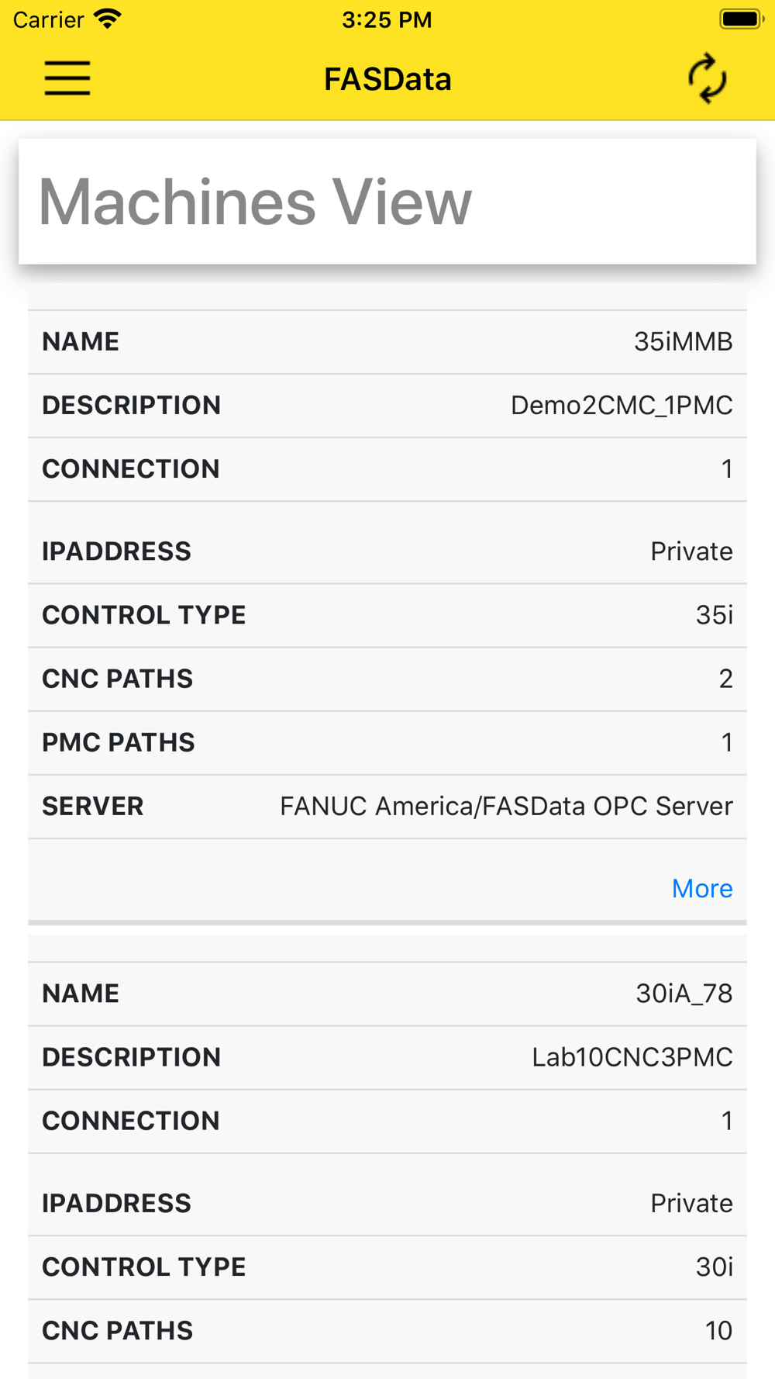This screenshot has width=775, height=1379.
Task: Tap the 3:25 PM clock
Action: (387, 19)
